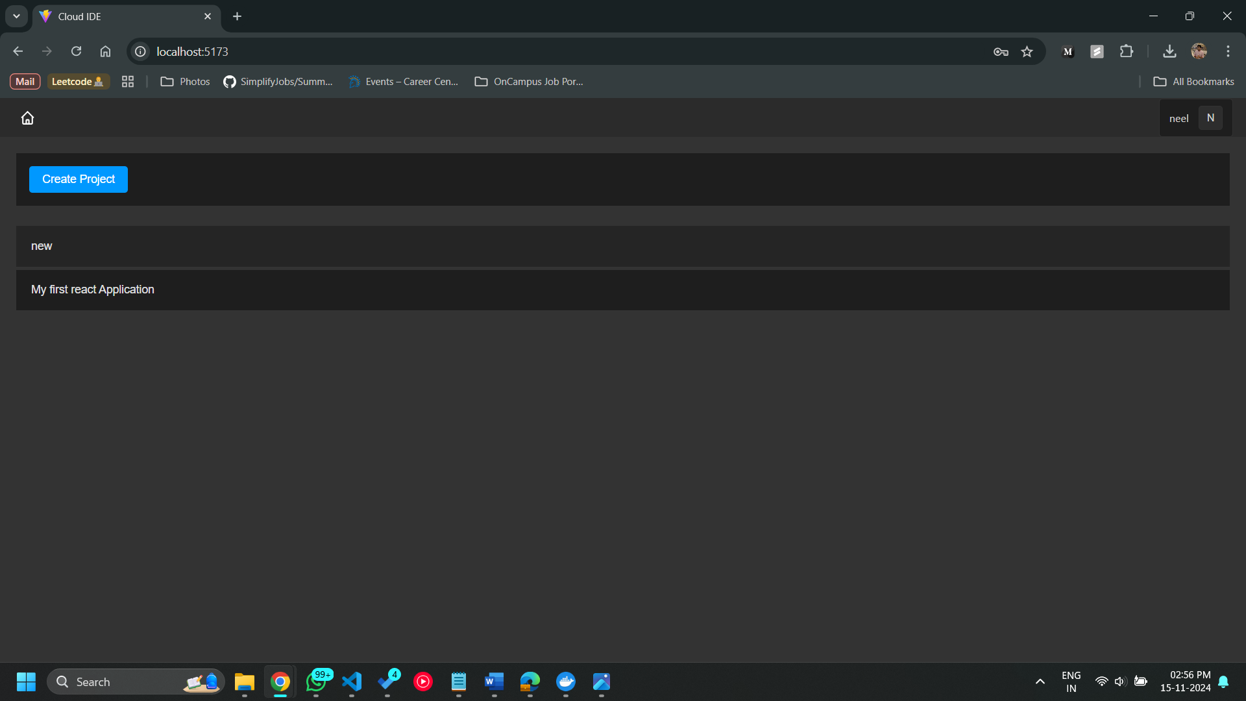Open browser downloads
1246x701 pixels.
point(1169,51)
